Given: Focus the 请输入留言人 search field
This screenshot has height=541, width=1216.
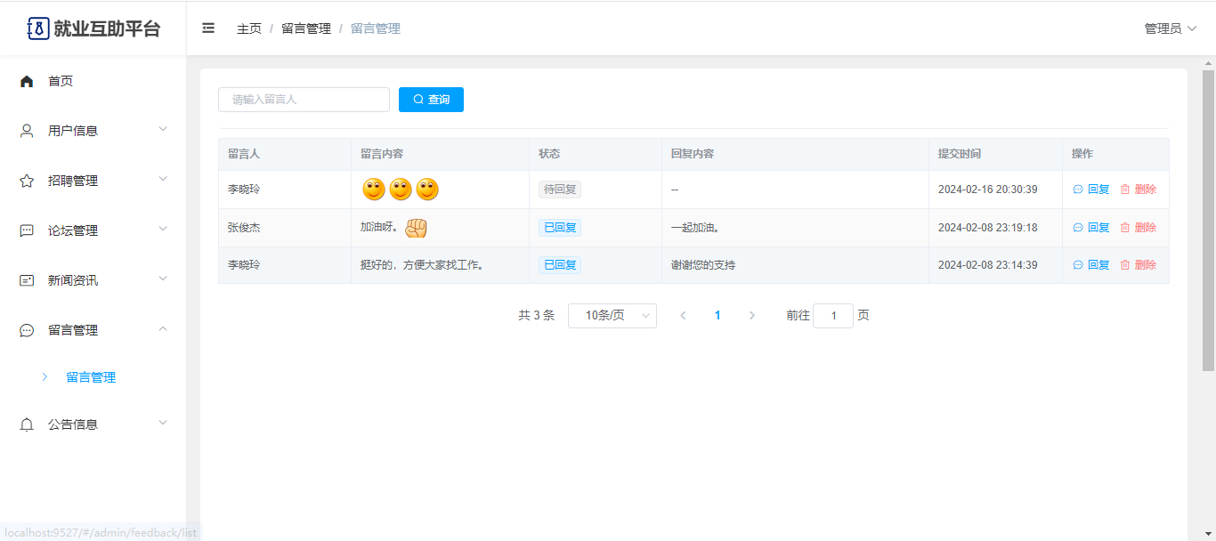Looking at the screenshot, I should tap(304, 100).
